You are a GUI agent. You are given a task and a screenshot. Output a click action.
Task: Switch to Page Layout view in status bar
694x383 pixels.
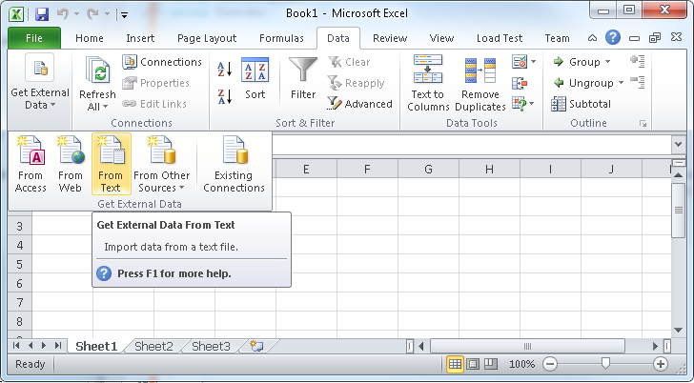474,364
